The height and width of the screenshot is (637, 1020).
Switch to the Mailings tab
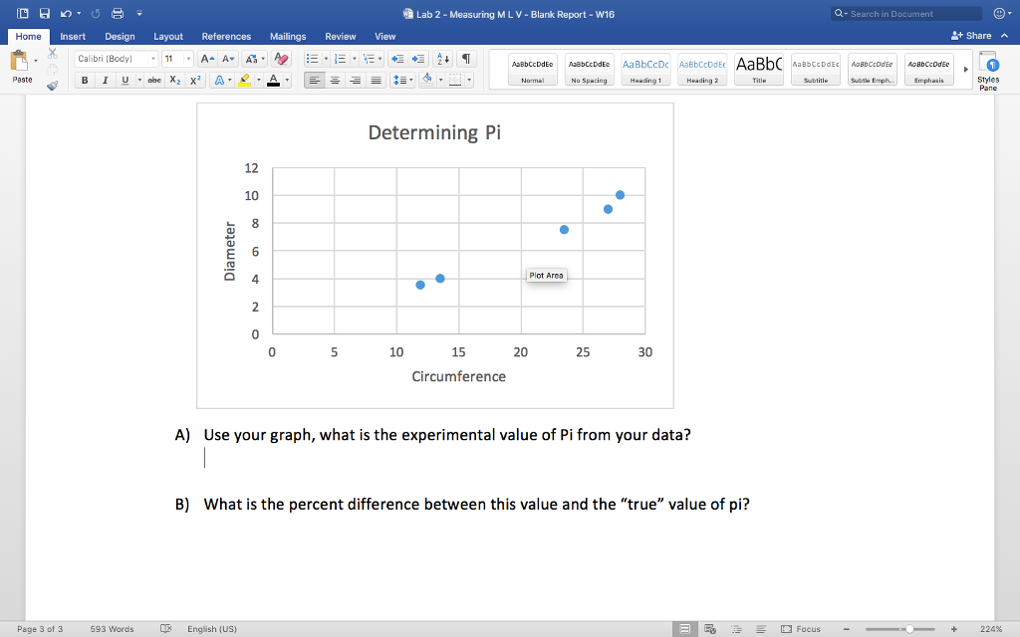point(287,36)
